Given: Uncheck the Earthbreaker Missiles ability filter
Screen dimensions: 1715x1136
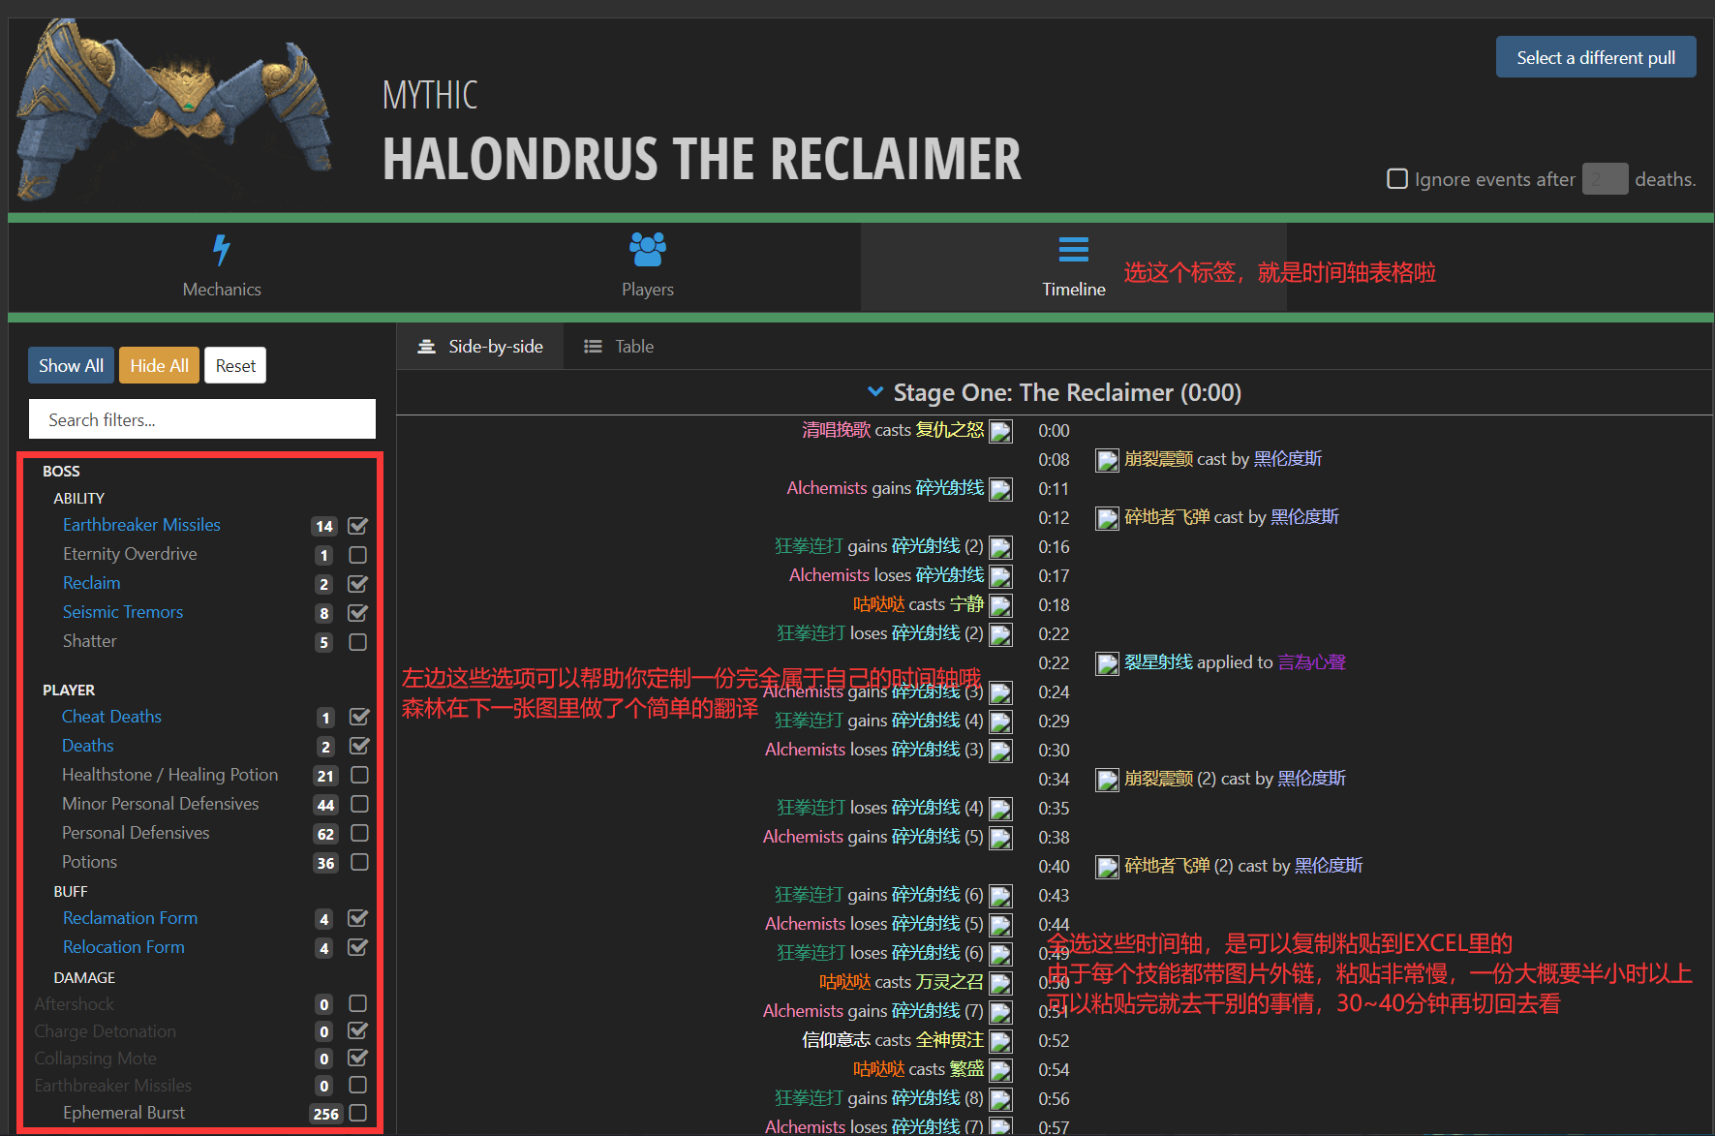Looking at the screenshot, I should coord(357,526).
